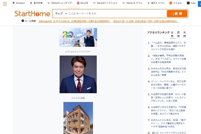
Task: Click the ヒロミさんキャンペーンバナー caption text
Action: click(x=78, y=51)
